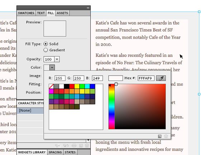Click the R value field

(60, 78)
